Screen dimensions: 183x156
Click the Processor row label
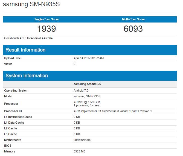tap(11, 104)
